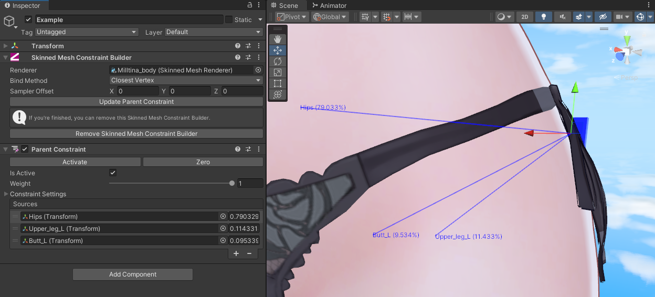Click the Renderer object picker circle
The image size is (655, 297).
point(258,70)
